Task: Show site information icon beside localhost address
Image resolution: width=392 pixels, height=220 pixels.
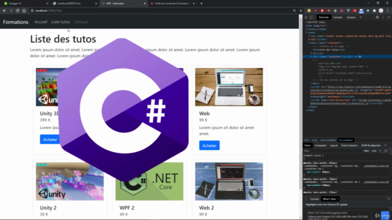Action: [x=32, y=11]
